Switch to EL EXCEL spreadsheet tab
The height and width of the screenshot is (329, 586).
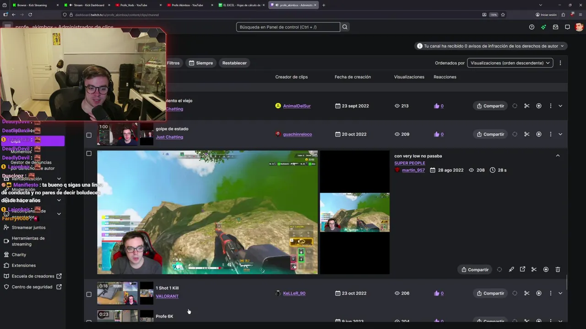coord(241,5)
